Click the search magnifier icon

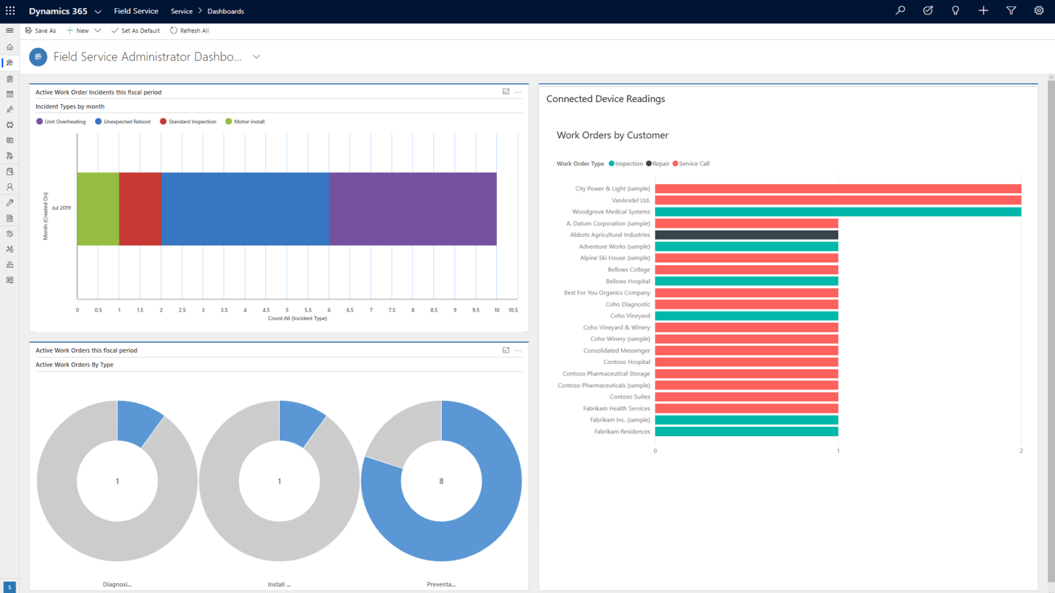click(x=900, y=11)
